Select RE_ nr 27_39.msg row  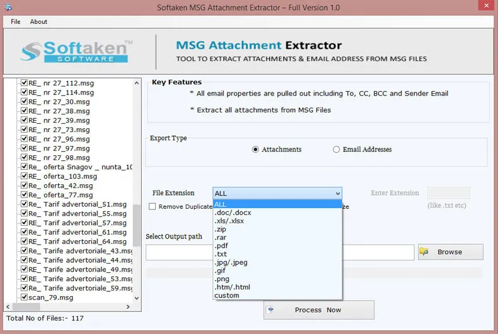click(x=59, y=120)
